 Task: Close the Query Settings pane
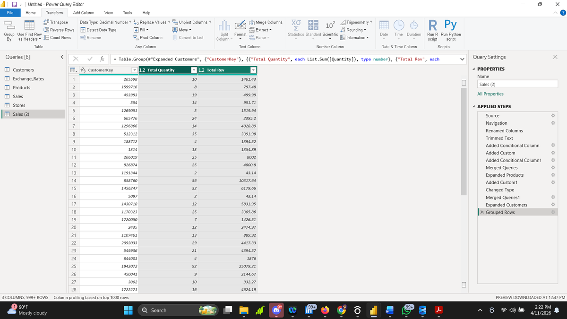pyautogui.click(x=555, y=57)
